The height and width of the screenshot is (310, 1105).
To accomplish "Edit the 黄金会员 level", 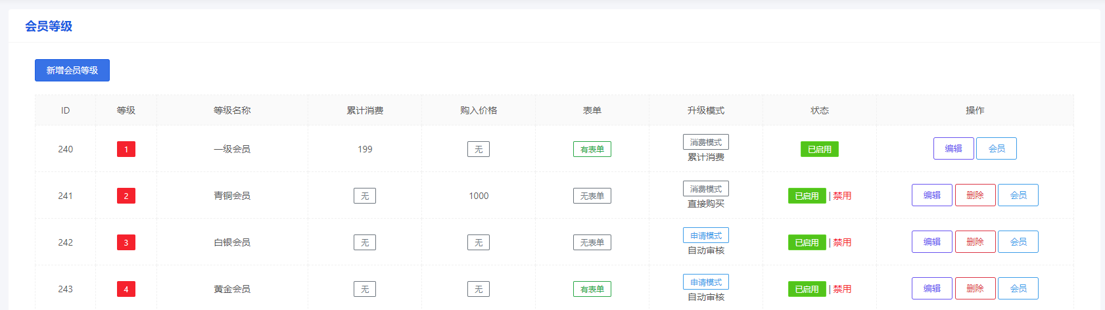I will tap(931, 288).
